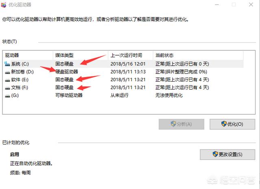The width and height of the screenshot is (260, 189).
Task: Click the 系统 (C:) drive icon
Action: pyautogui.click(x=7, y=64)
